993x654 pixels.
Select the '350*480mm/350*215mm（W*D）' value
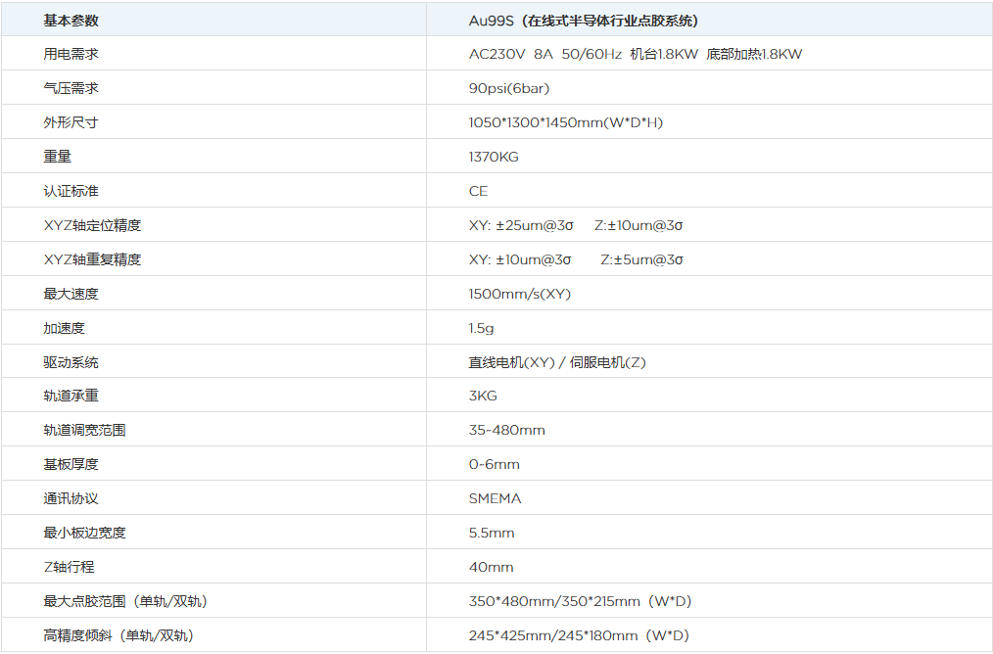click(x=580, y=601)
